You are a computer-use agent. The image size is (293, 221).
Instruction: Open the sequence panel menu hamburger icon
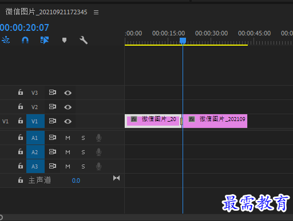pyautogui.click(x=96, y=13)
